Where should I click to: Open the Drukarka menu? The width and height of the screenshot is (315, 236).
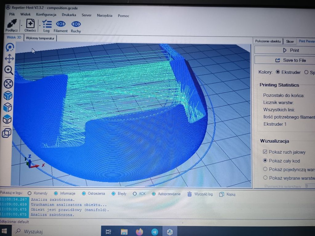coord(69,15)
